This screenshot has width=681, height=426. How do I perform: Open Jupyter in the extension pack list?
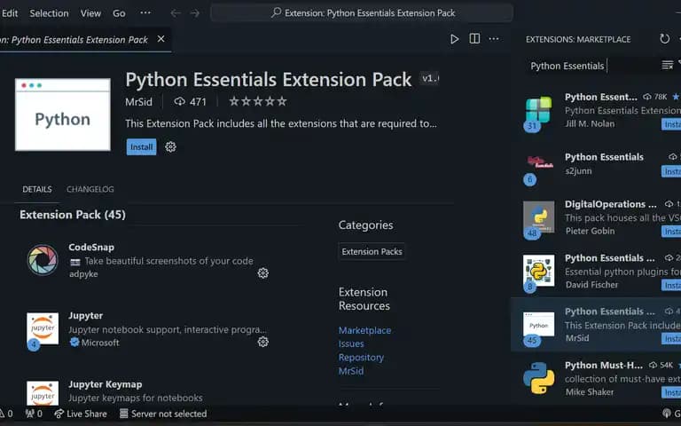pyautogui.click(x=148, y=329)
